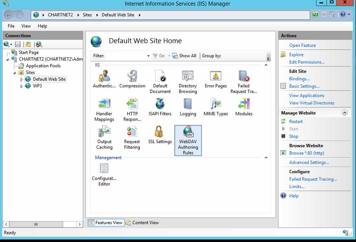356x242 pixels.
Task: Click View Applications link
Action: pos(306,96)
